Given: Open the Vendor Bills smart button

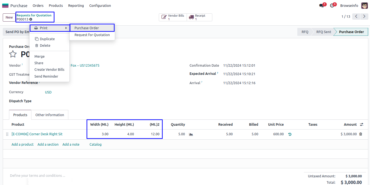Looking at the screenshot, I should pyautogui.click(x=173, y=17).
